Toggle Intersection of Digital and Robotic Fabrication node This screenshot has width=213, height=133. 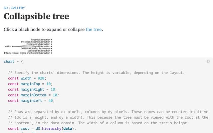[51, 53]
